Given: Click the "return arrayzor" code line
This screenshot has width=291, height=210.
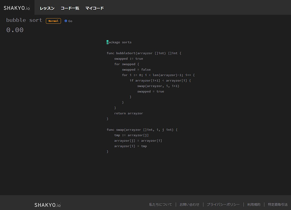Looking at the screenshot, I should point(128,113).
